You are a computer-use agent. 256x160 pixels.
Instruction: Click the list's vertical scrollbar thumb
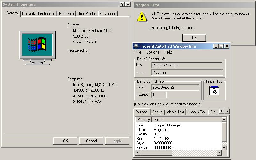pos(224,132)
